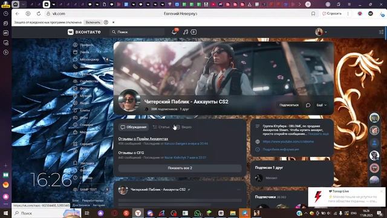The width and height of the screenshot is (387, 218).
Task: Open Сервисы in the VK sidebar
Action: tap(83, 144)
